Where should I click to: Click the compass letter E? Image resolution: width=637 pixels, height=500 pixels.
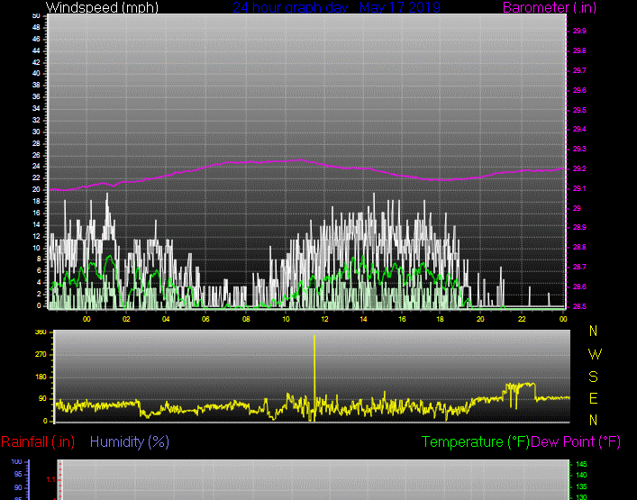[x=593, y=398]
